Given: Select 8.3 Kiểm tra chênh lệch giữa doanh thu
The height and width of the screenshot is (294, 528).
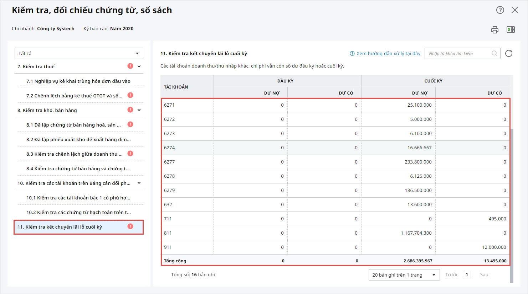Looking at the screenshot, I should coord(81,154).
